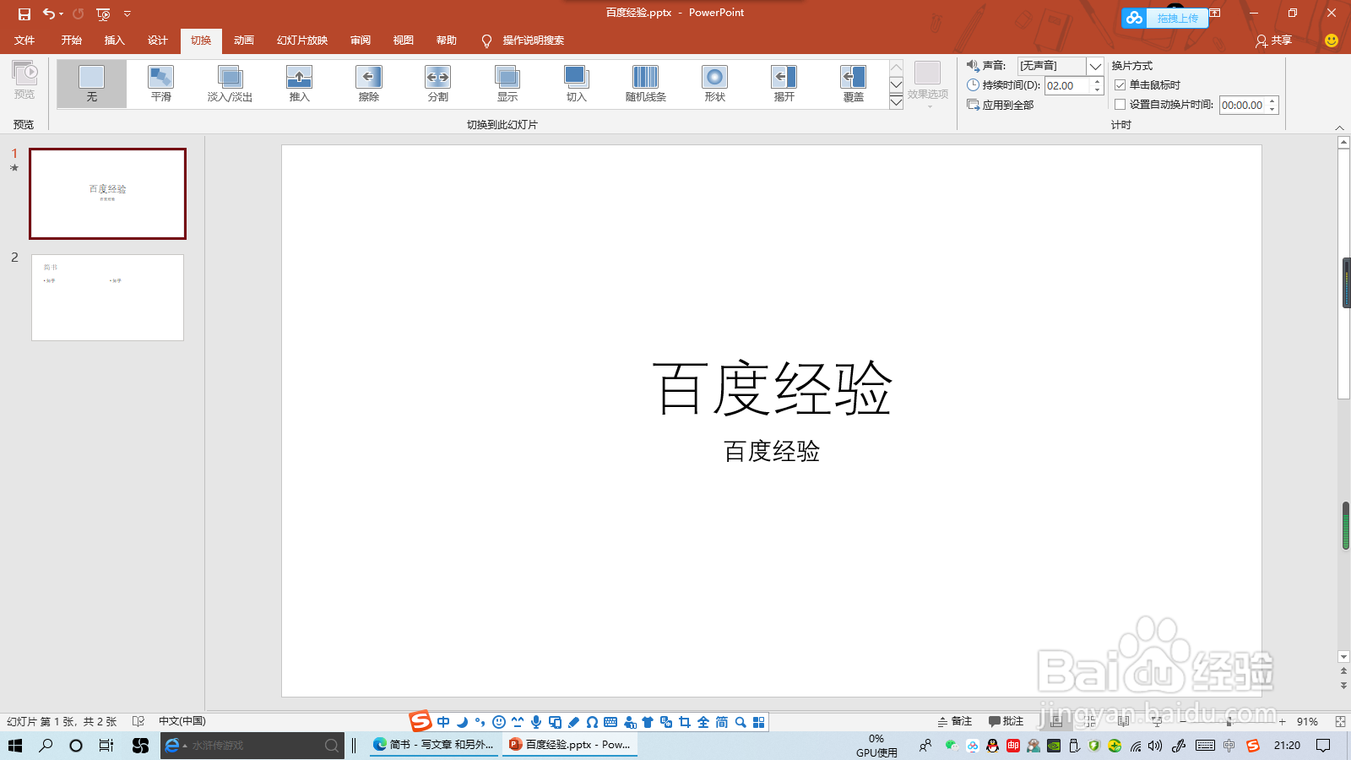
Task: Switch to reading view in status bar
Action: click(x=1123, y=721)
